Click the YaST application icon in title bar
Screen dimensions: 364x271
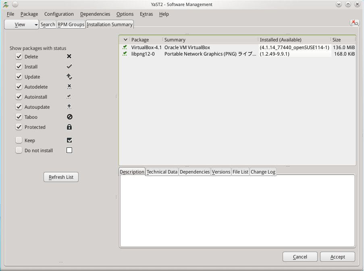[x=6, y=4]
